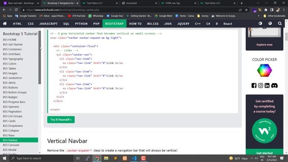The image size is (288, 162).
Task: Open Task View on taskbar
Action: pos(78,158)
